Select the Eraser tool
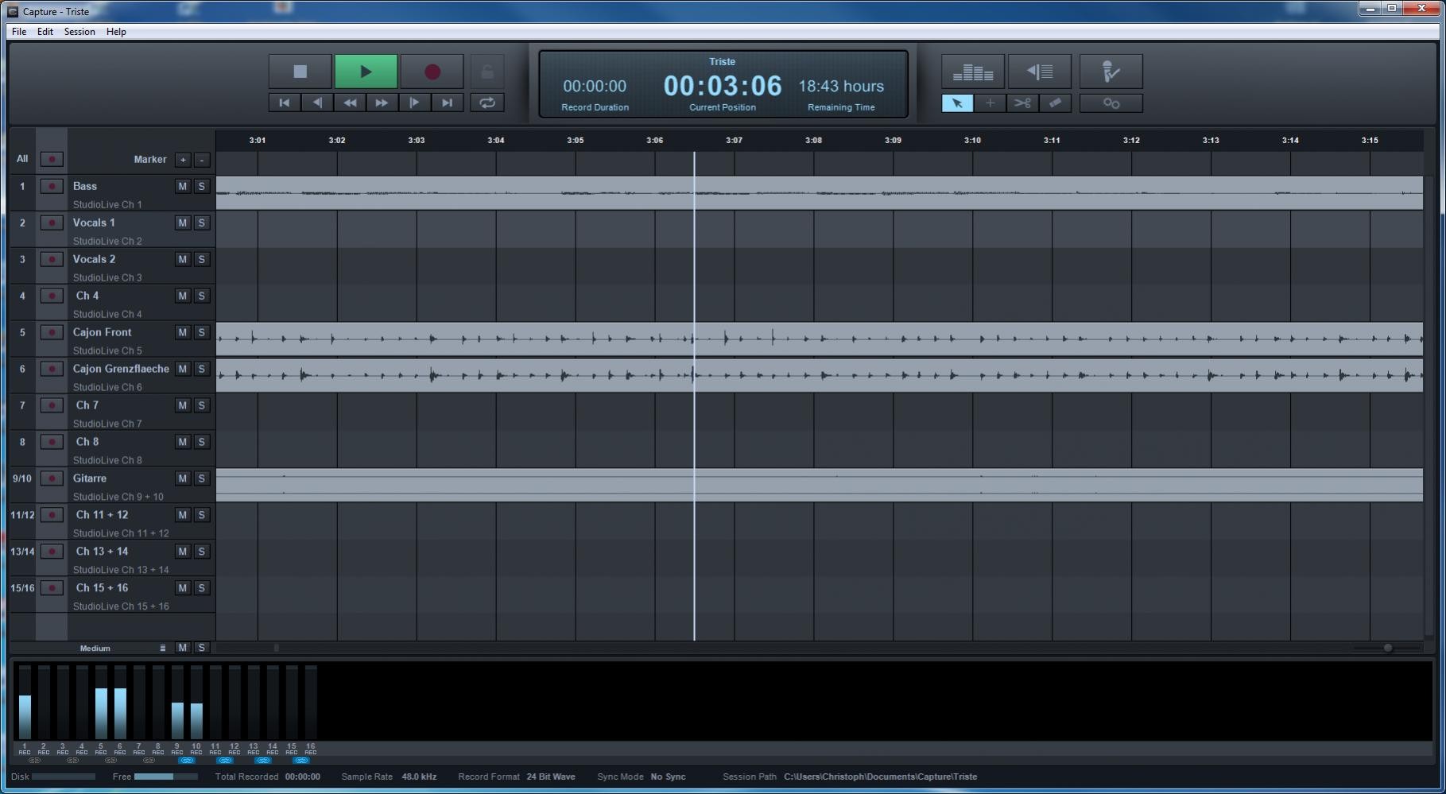 coord(1055,103)
